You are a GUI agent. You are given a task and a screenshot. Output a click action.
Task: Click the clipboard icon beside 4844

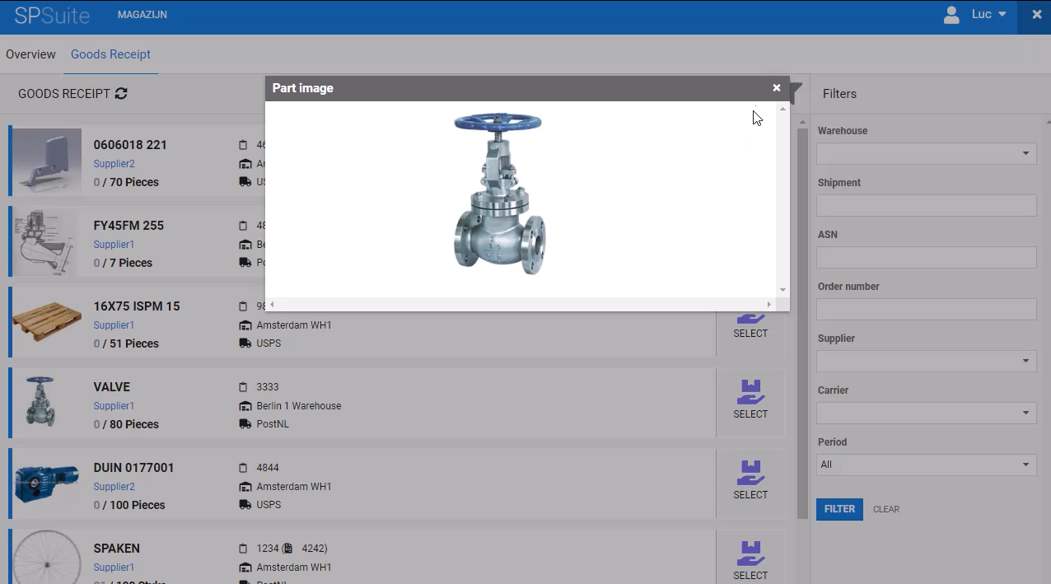243,468
